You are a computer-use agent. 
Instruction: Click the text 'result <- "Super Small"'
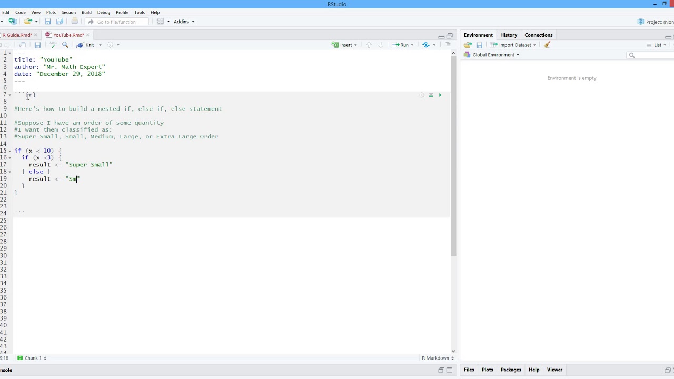(x=71, y=165)
